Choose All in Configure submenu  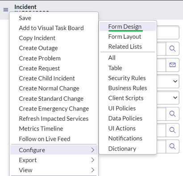point(112,58)
